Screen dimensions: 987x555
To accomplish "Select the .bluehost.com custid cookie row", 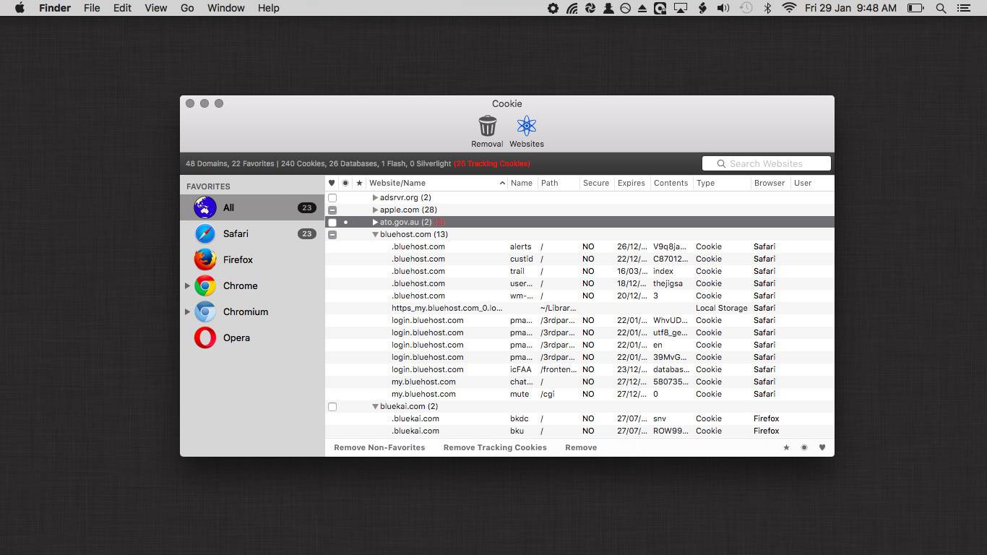I will click(579, 259).
